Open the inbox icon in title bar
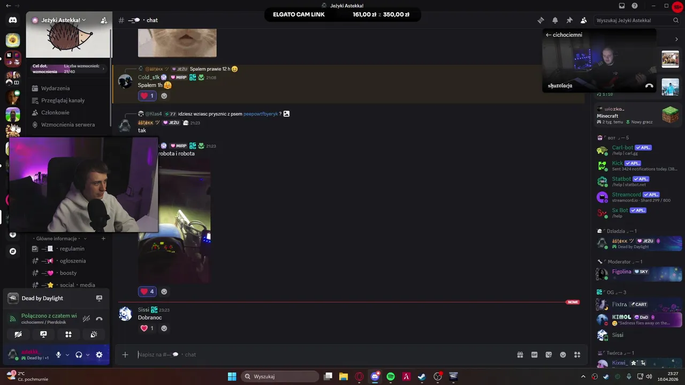This screenshot has width=685, height=385. pyautogui.click(x=622, y=6)
